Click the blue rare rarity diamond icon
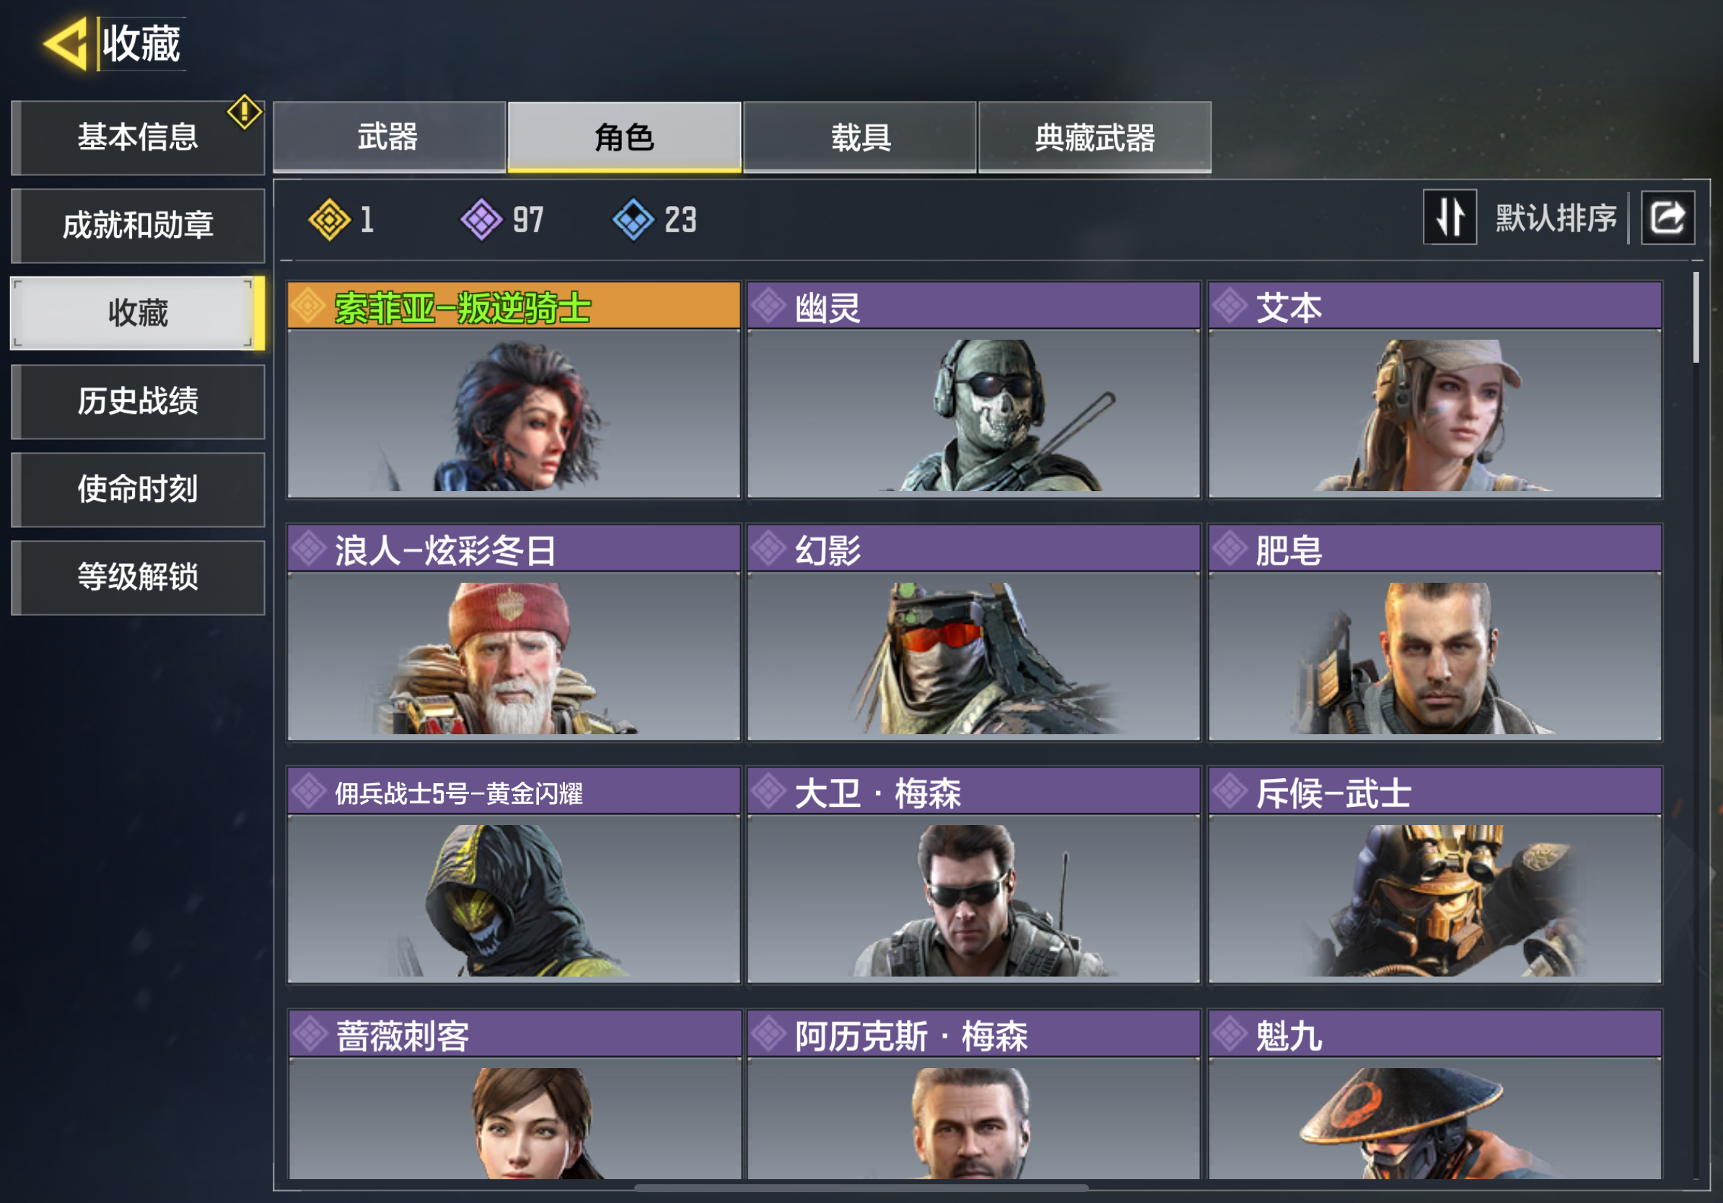Screen dimensions: 1723x1203 [633, 220]
